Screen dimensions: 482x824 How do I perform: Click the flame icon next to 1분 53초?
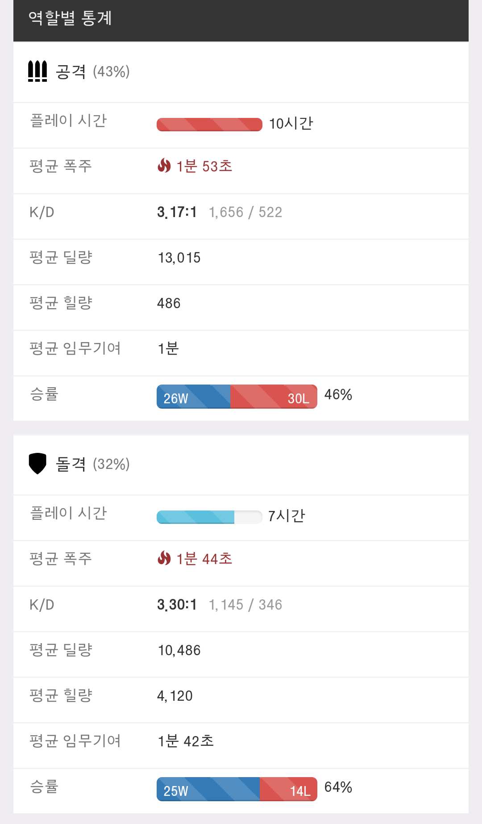(x=164, y=166)
